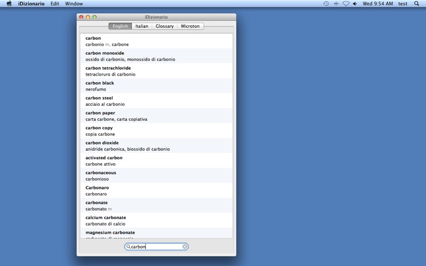Minimize the iDizionario window
This screenshot has width=426, height=266.
click(88, 17)
